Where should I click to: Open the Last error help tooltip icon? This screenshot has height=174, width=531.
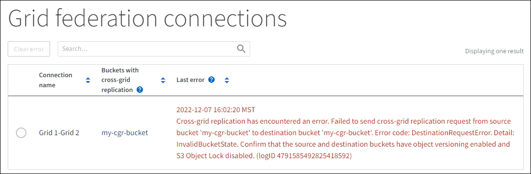coord(212,80)
